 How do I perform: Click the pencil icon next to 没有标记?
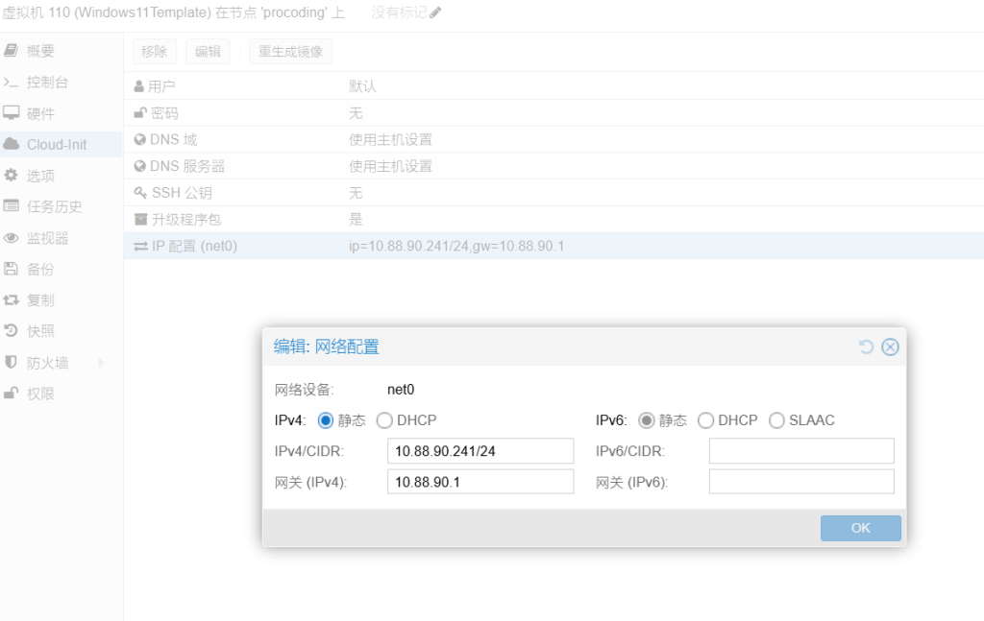pyautogui.click(x=436, y=12)
